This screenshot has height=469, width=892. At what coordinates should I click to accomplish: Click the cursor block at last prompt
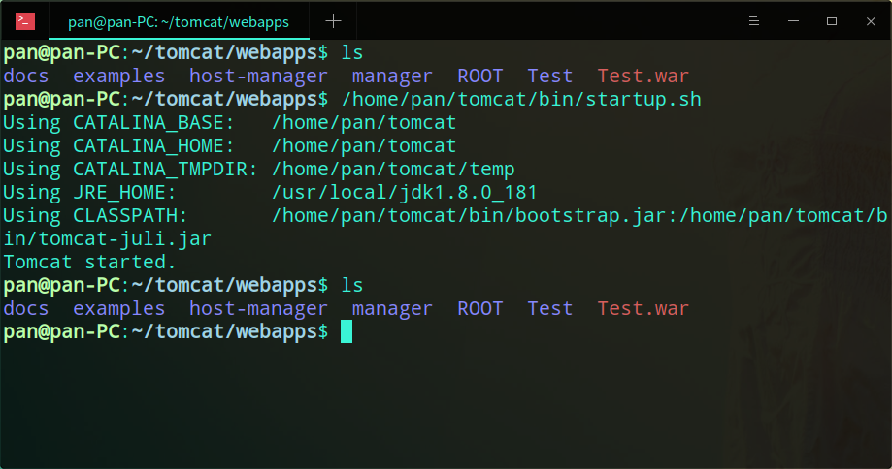point(347,331)
